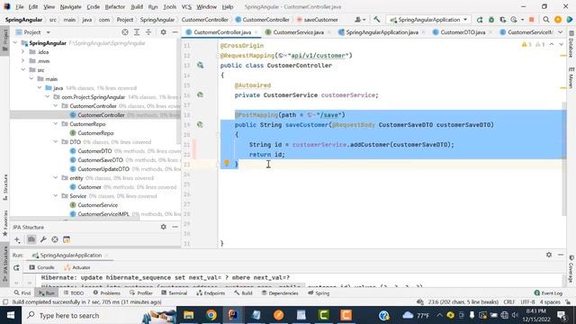The image size is (576, 324).
Task: Collapse all in the Project tree toolbar
Action: [x=148, y=32]
